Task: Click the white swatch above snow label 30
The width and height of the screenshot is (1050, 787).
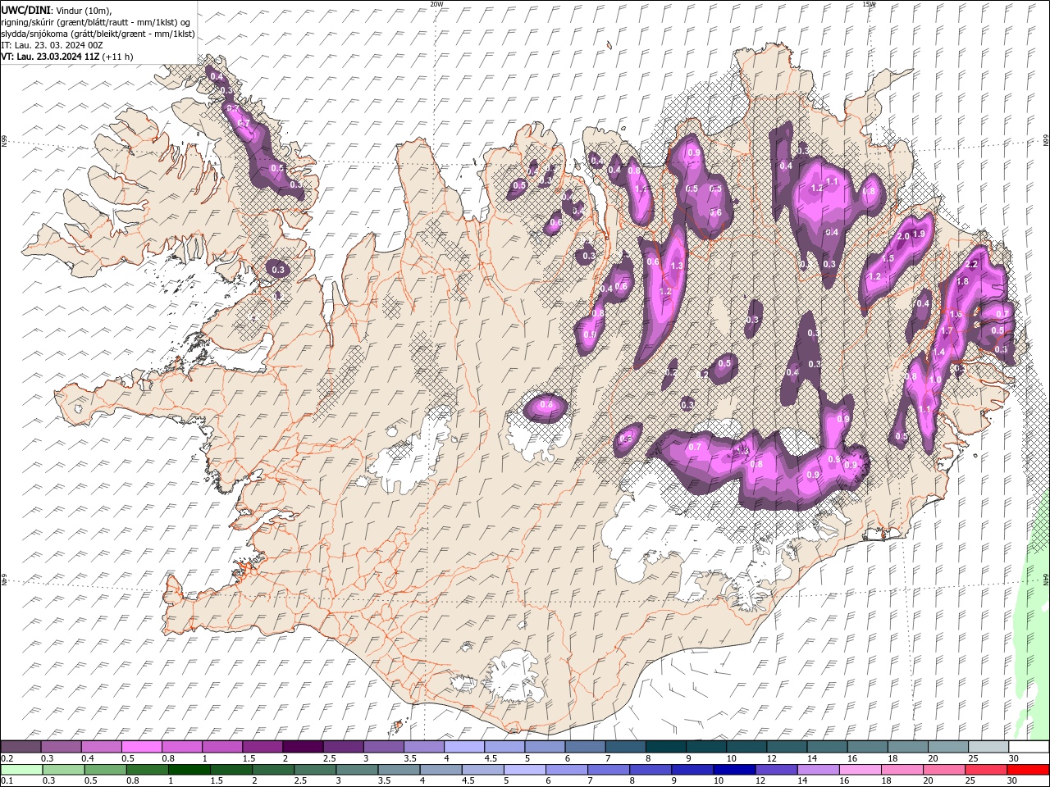Action: (1029, 747)
